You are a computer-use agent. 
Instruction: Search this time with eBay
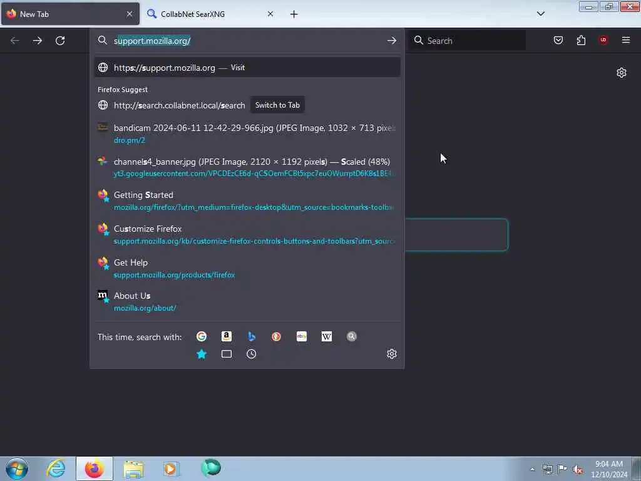[x=302, y=336]
